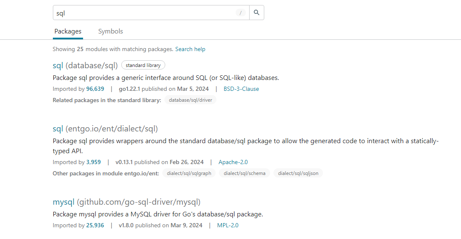View importers count 3,959
Image resolution: width=461 pixels, height=239 pixels.
(x=94, y=162)
